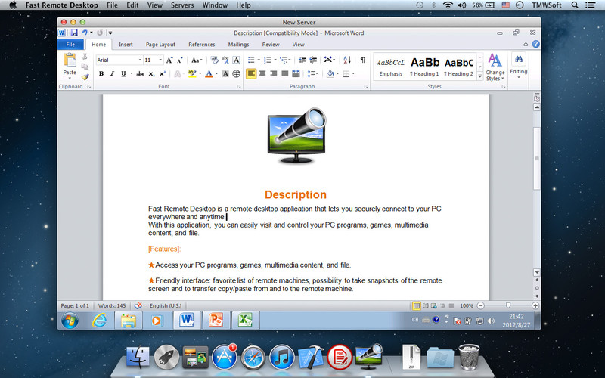Open the Font dialog launcher

pos(239,87)
